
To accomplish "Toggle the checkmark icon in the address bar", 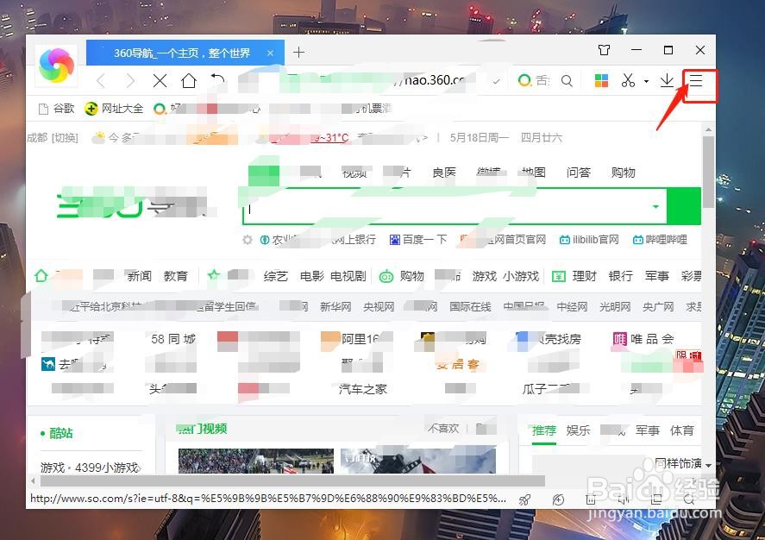I will pyautogui.click(x=496, y=82).
